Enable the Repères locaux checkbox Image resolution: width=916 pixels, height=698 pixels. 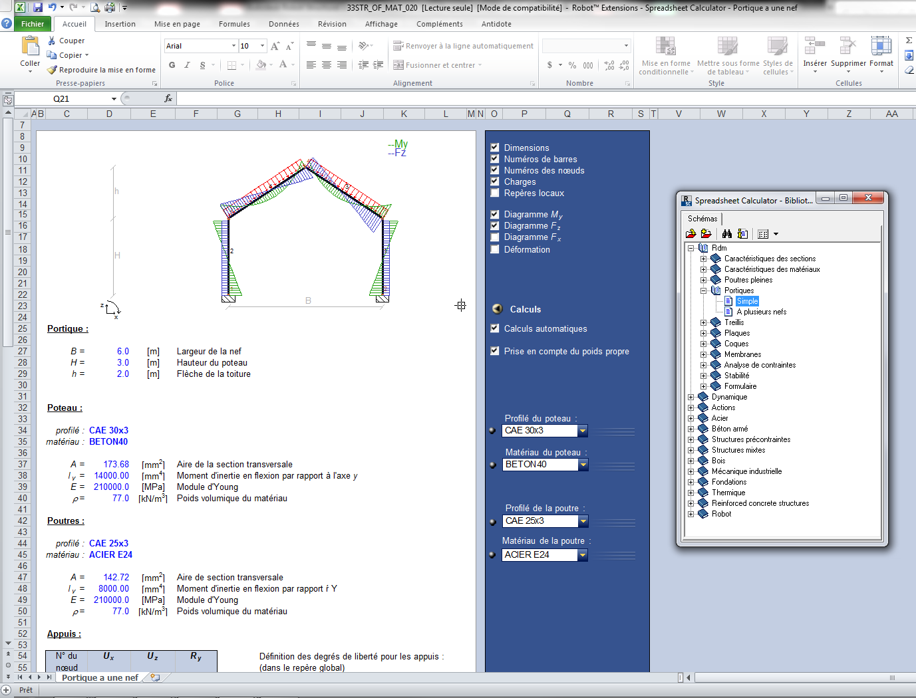point(495,193)
